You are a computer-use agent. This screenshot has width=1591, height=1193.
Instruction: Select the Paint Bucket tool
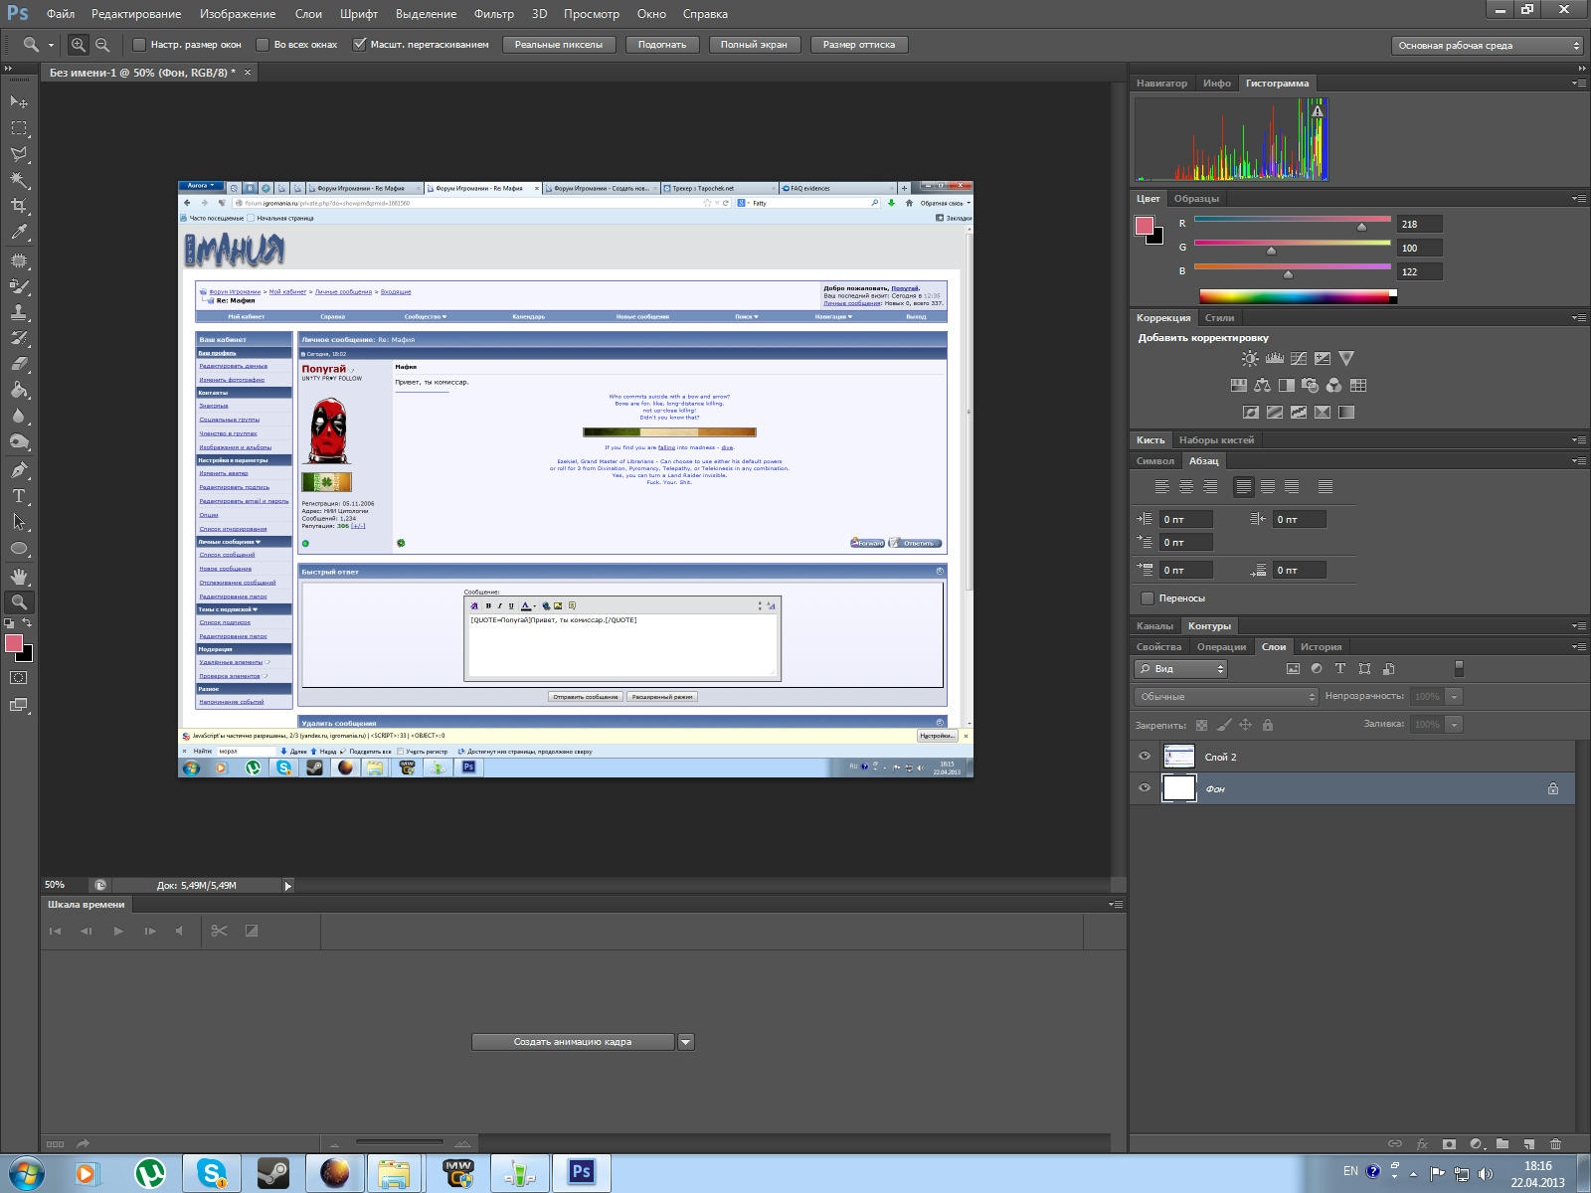pos(19,390)
